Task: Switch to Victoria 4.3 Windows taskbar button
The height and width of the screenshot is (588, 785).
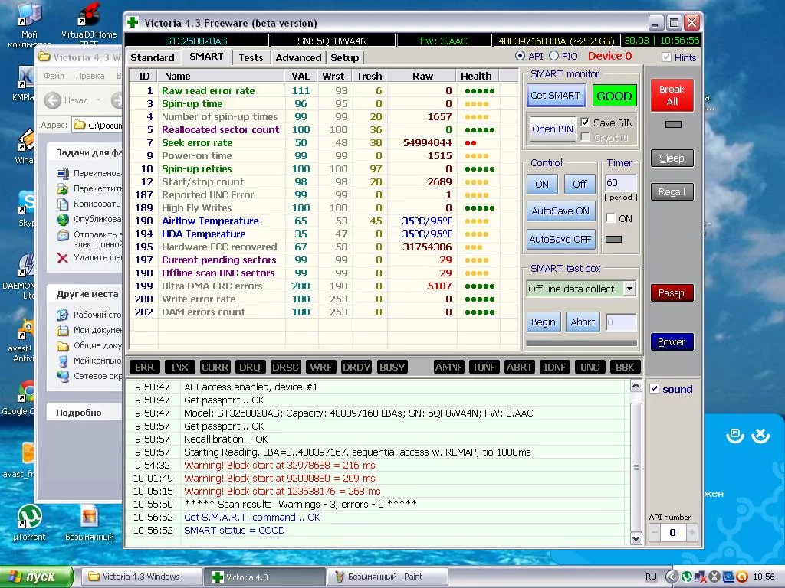Action: pyautogui.click(x=142, y=577)
